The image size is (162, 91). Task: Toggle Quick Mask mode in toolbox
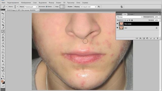click(x=3, y=86)
